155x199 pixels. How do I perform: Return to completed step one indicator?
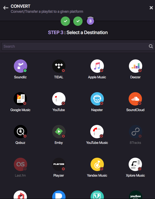(65, 21)
